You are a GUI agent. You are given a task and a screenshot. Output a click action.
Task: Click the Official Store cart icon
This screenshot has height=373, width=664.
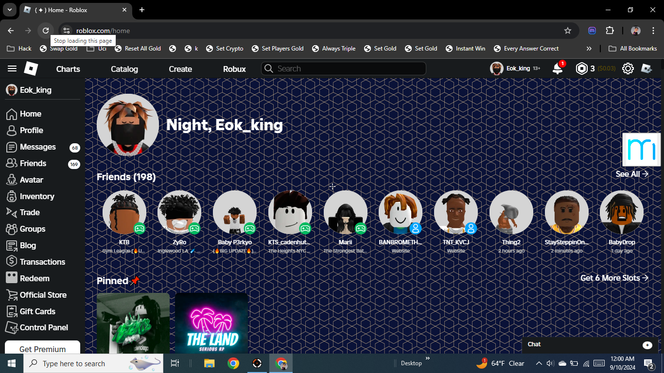(x=12, y=295)
